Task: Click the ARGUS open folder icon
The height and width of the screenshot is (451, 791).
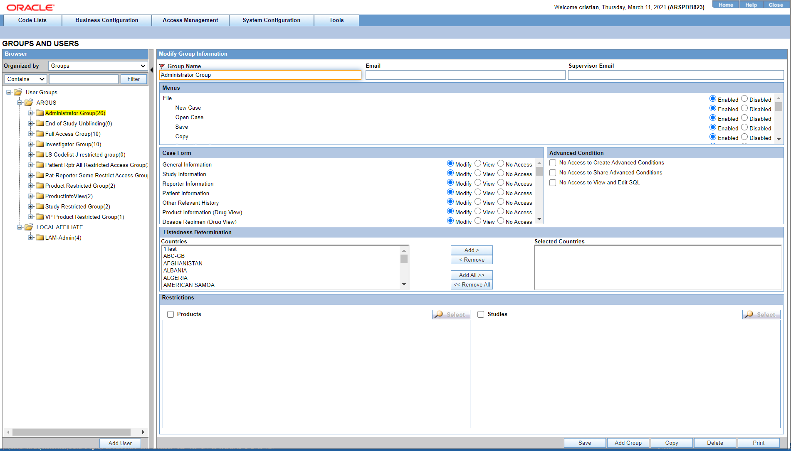Action: click(29, 103)
